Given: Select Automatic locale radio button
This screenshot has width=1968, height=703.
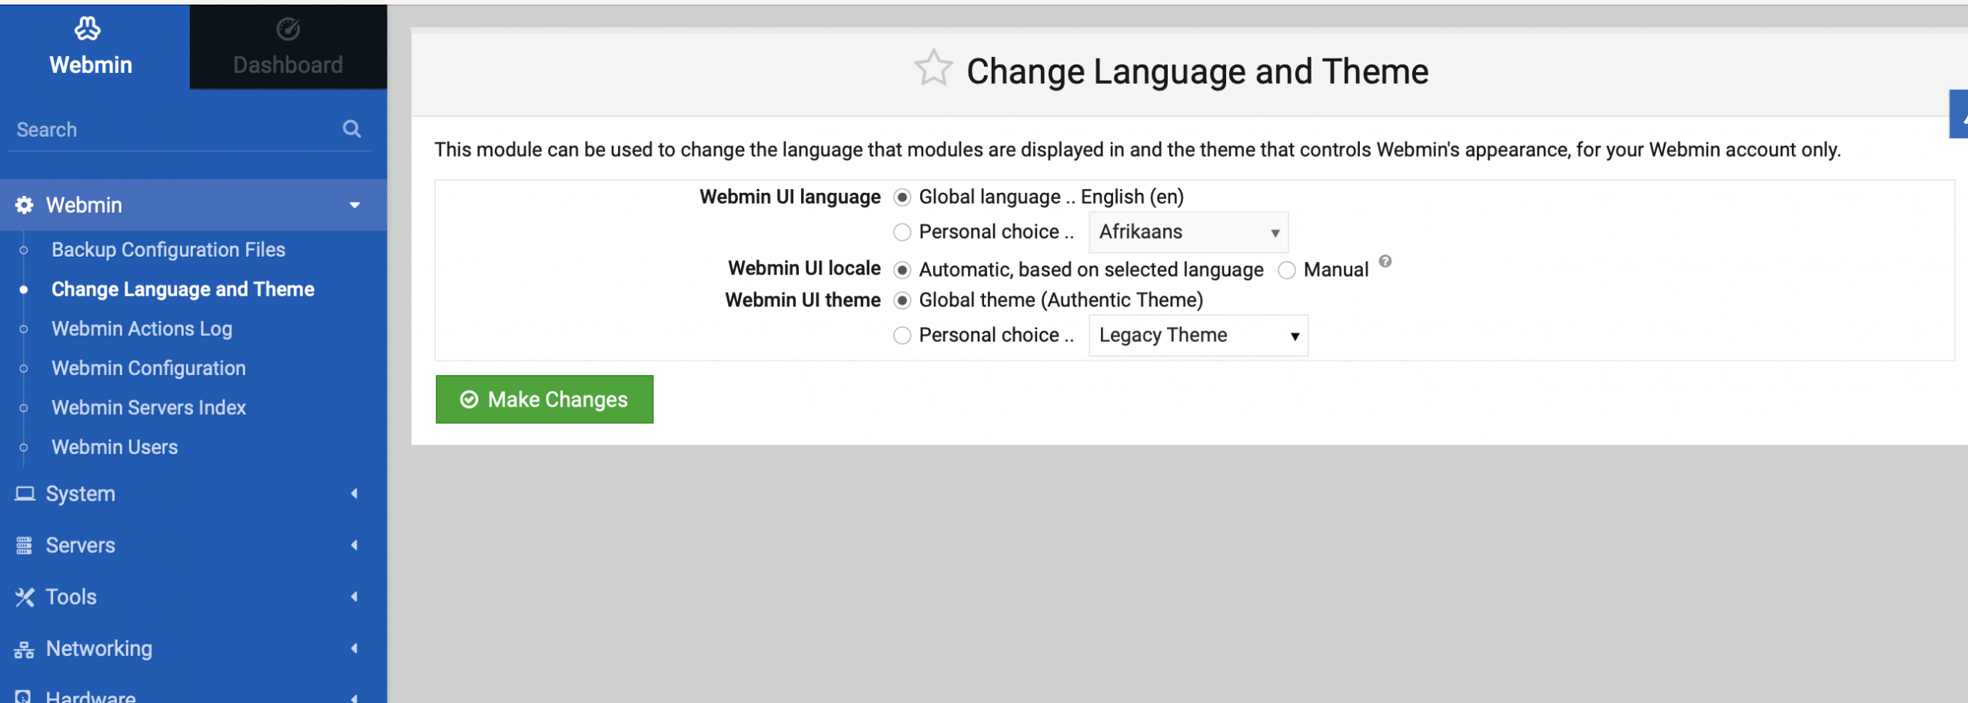Looking at the screenshot, I should pos(903,270).
